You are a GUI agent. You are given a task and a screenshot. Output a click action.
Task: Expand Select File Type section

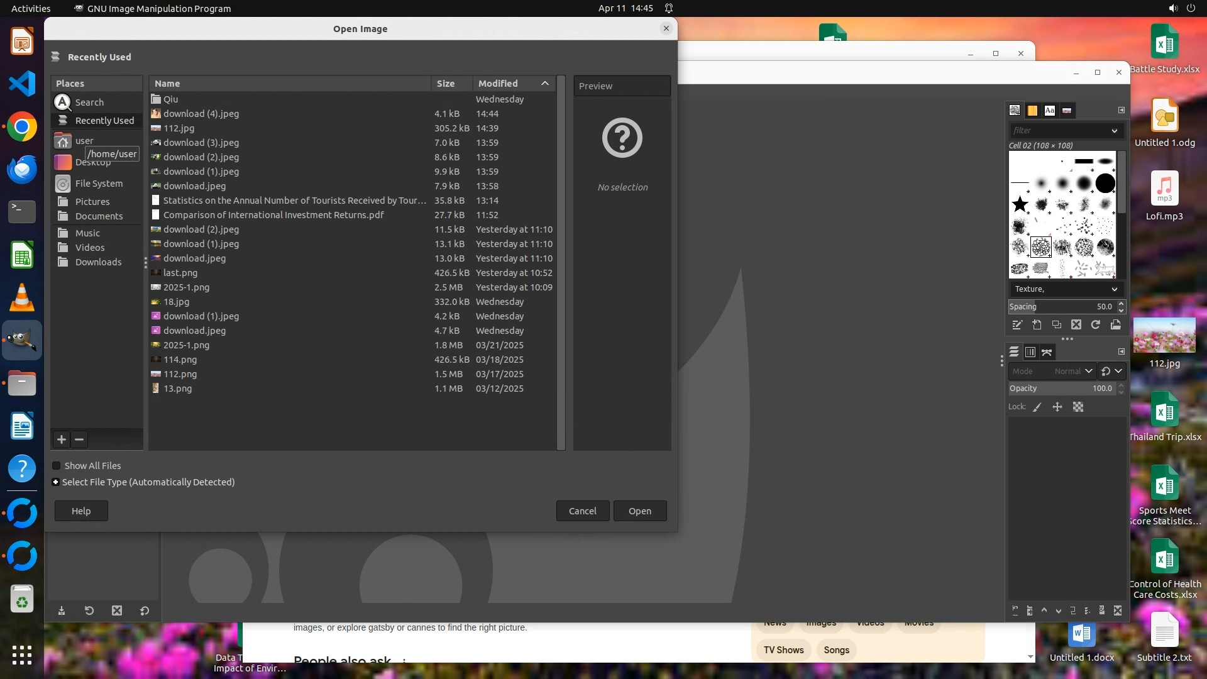[x=56, y=482]
